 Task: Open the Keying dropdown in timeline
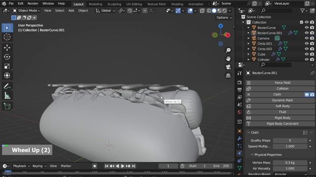[39, 166]
